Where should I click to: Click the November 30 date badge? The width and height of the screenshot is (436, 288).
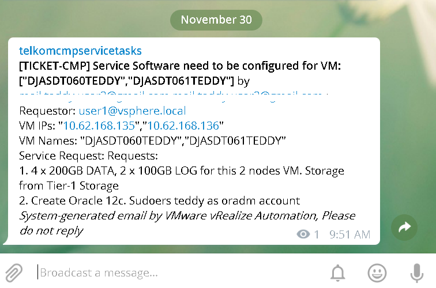coord(216,20)
